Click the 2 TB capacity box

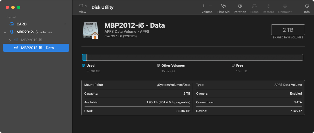(x=288, y=30)
